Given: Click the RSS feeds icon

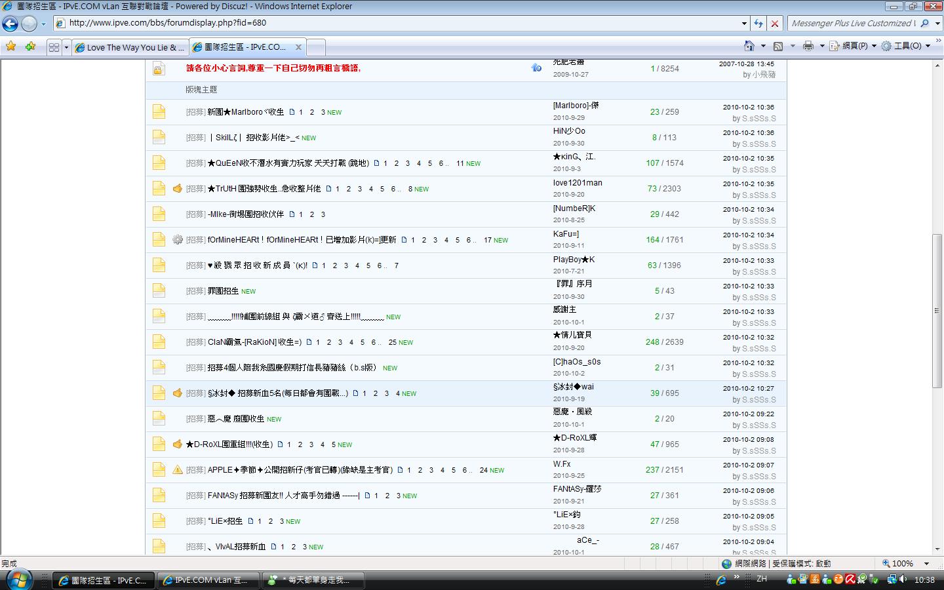Looking at the screenshot, I should [778, 46].
